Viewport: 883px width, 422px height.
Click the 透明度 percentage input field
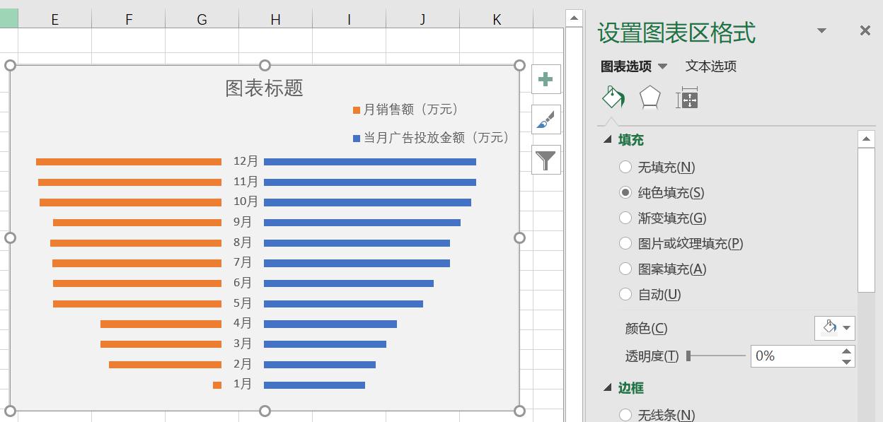pos(795,356)
